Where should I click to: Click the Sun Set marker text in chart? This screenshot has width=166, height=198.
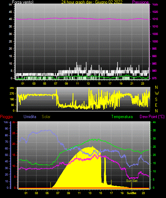(x=132, y=181)
